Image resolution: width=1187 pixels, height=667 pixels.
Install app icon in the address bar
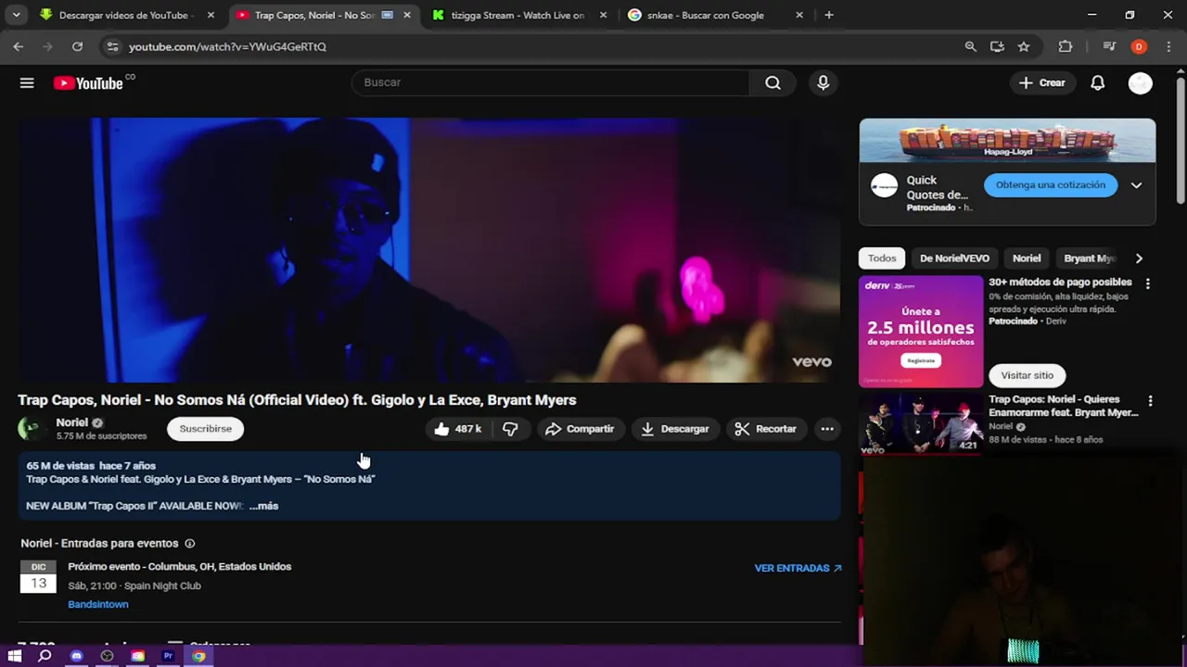pyautogui.click(x=997, y=46)
